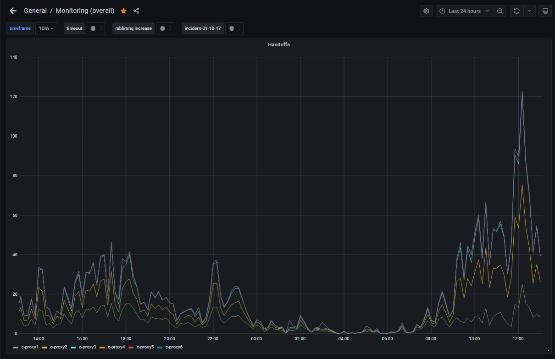Go to the General folder breadcrumb
Screen dimensions: 555x359
pos(35,11)
